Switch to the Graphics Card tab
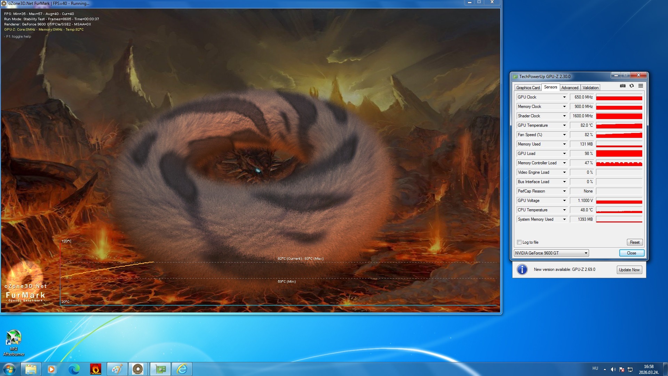 pos(528,88)
